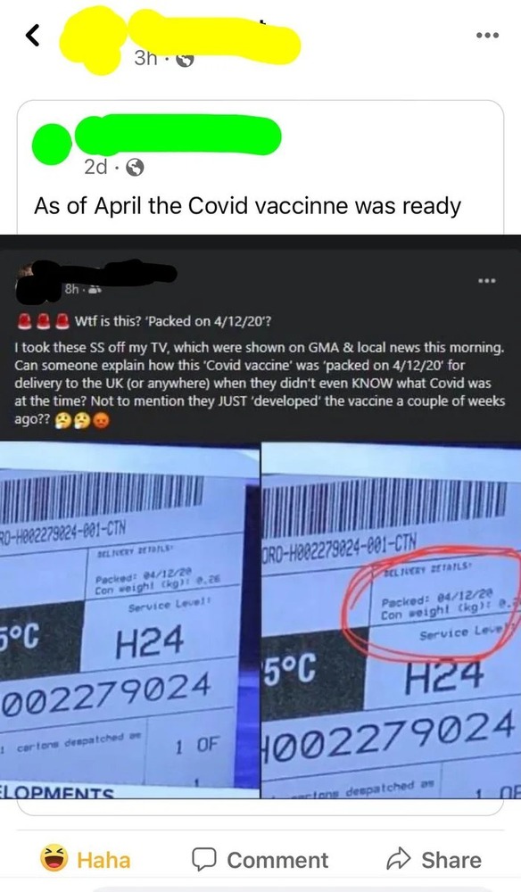Image resolution: width=521 pixels, height=892 pixels.
Task: Tap the yellow-highlighted poster name
Action: point(213,37)
